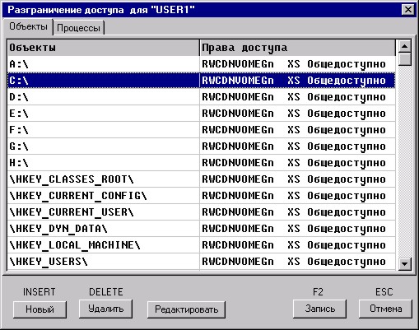
Task: Click the Удалить button
Action: point(105,309)
